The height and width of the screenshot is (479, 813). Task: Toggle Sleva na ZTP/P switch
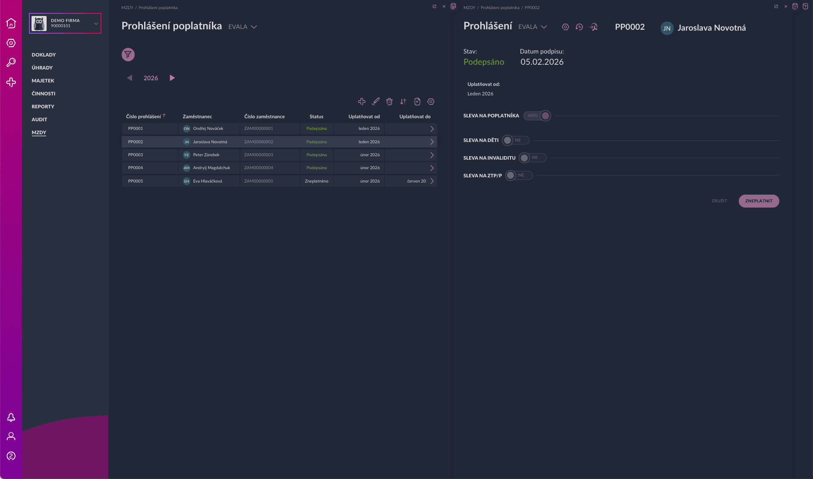519,176
